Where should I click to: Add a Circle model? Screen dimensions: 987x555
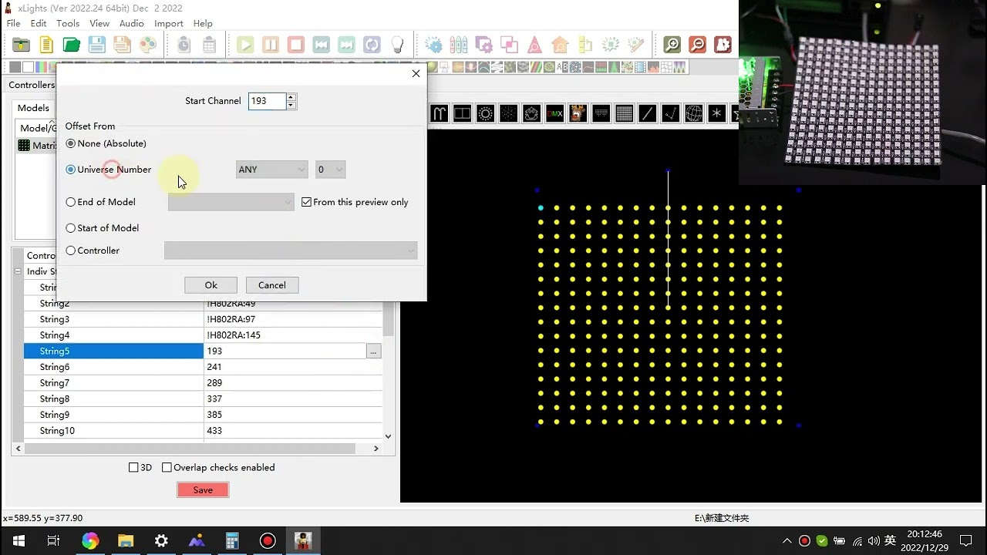485,114
